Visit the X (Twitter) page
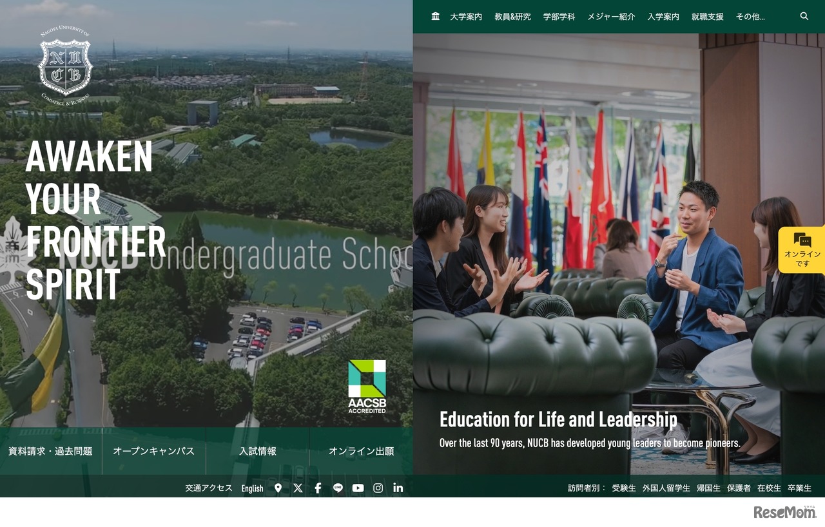Viewport: 825px width, 527px height. 298,488
